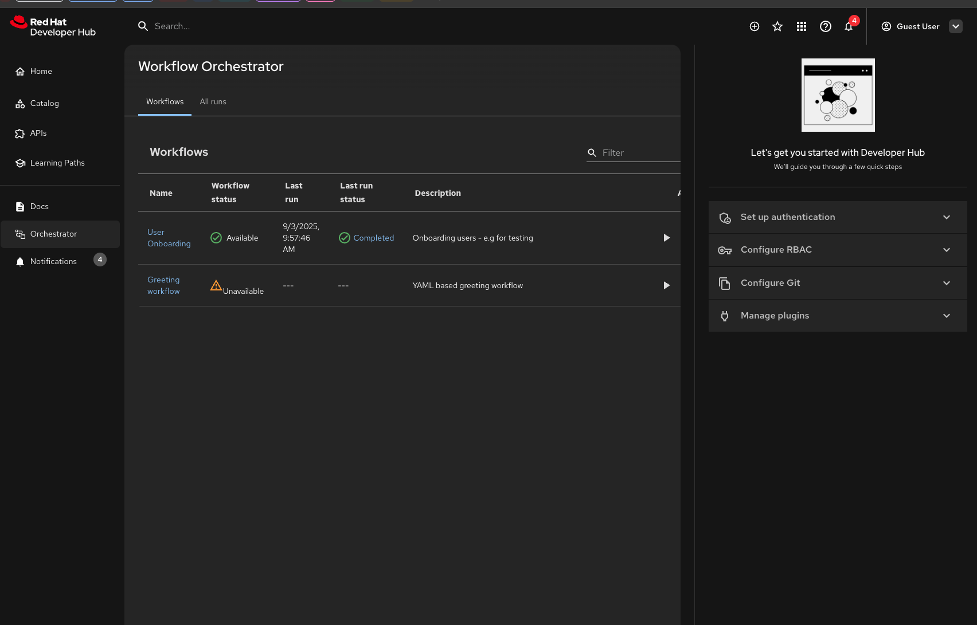Viewport: 977px width, 625px height.
Task: Switch to the All runs tab
Action: pos(213,102)
